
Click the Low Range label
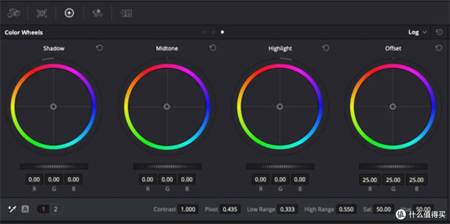(261, 209)
